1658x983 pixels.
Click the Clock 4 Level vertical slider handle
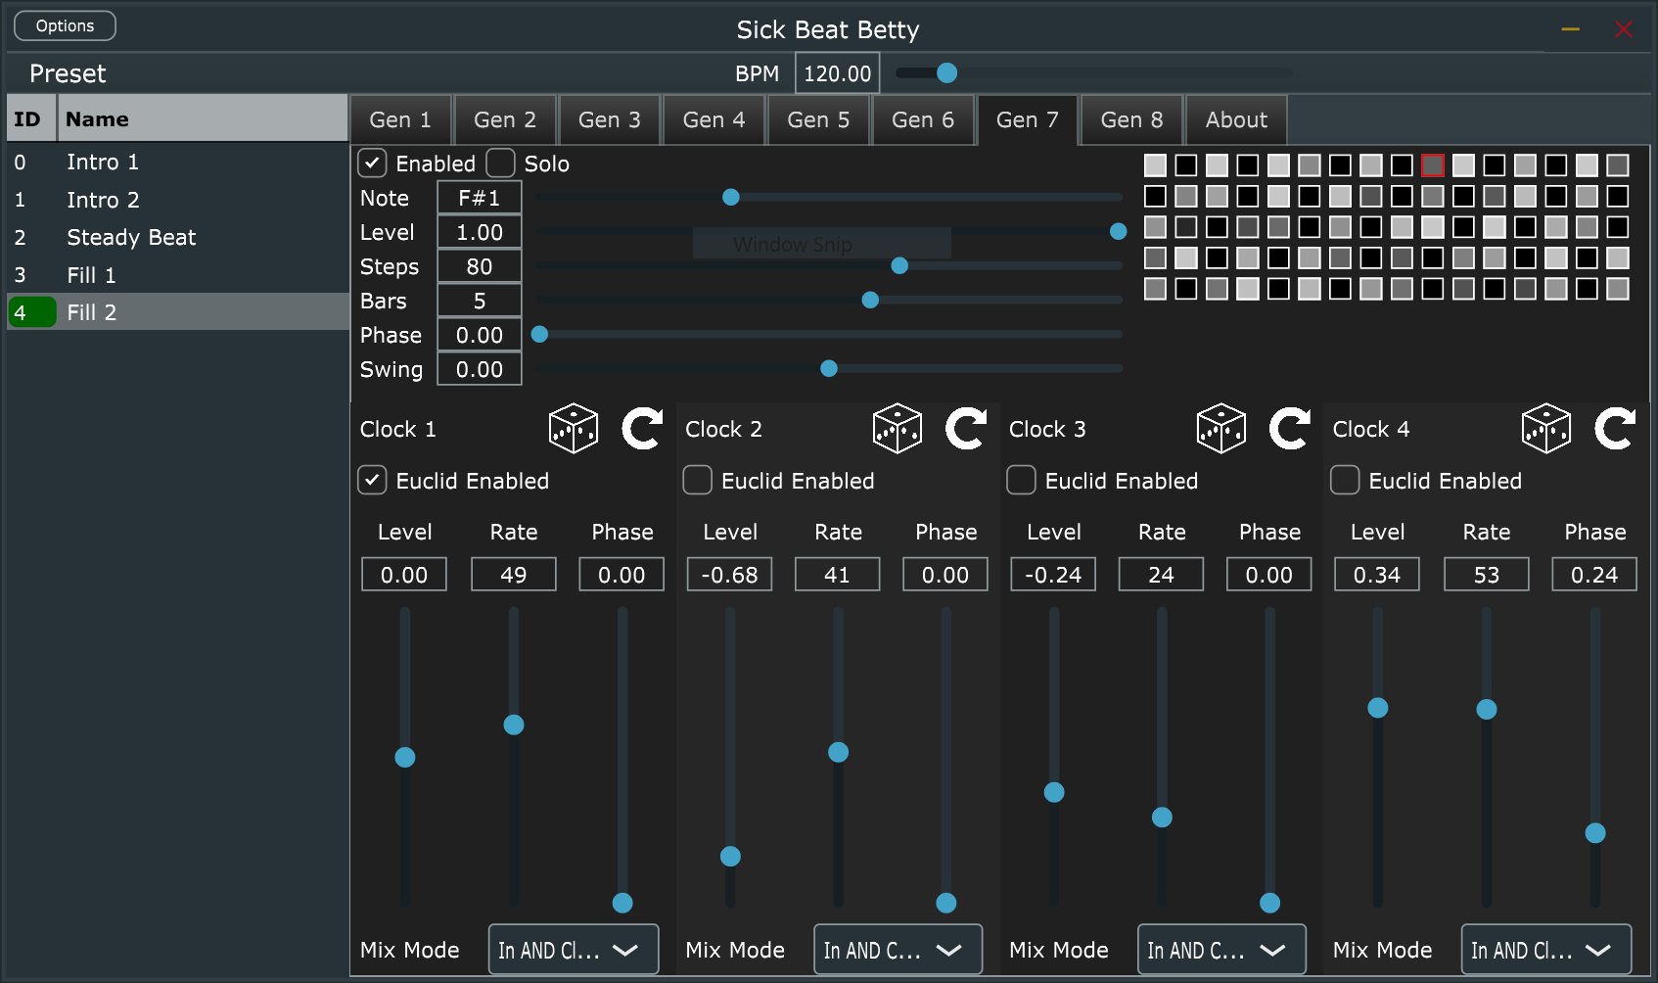[1378, 707]
